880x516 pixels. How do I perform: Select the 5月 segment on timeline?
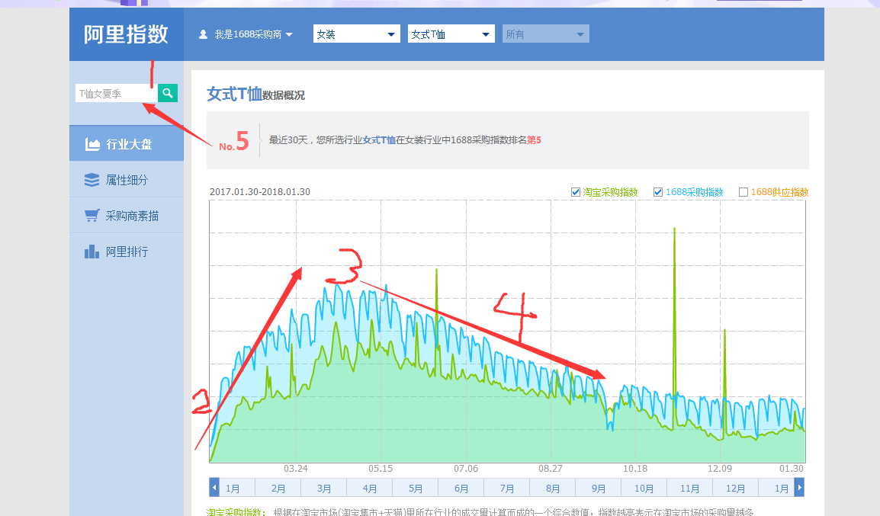point(416,488)
